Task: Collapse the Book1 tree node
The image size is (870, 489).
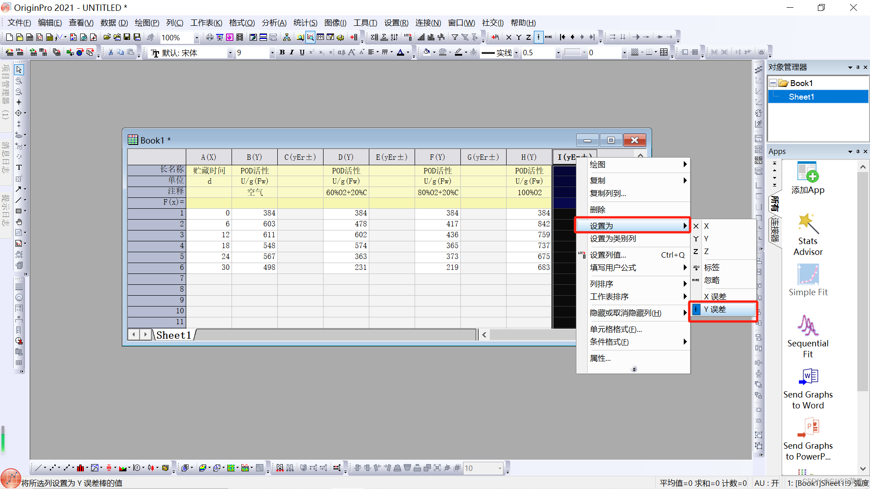Action: [x=773, y=83]
